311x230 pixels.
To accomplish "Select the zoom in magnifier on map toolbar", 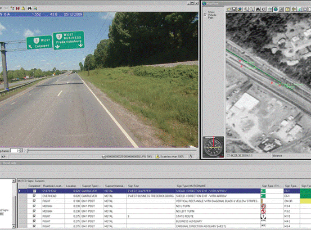I will 246,9.
